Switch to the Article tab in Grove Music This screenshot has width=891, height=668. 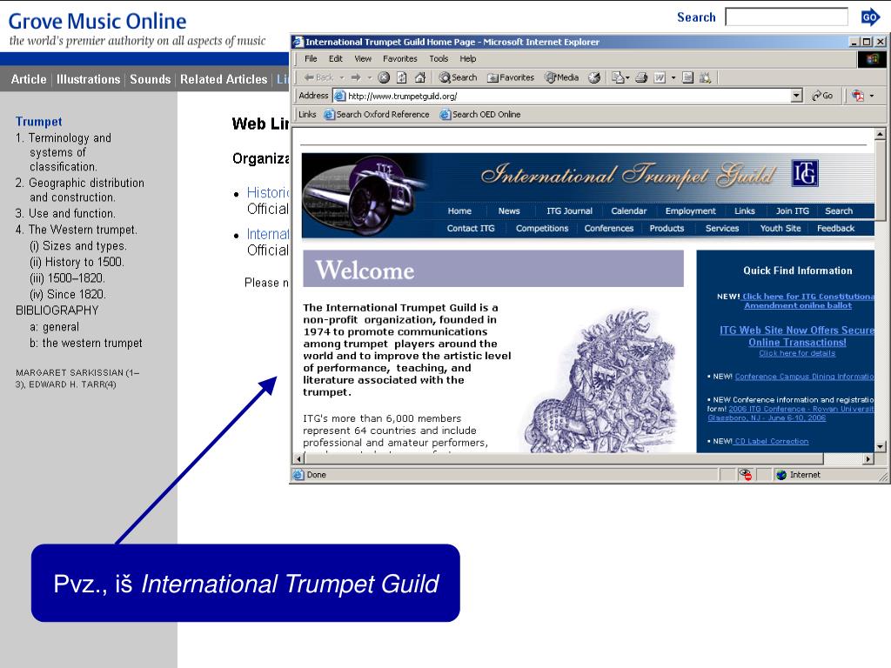pos(29,79)
